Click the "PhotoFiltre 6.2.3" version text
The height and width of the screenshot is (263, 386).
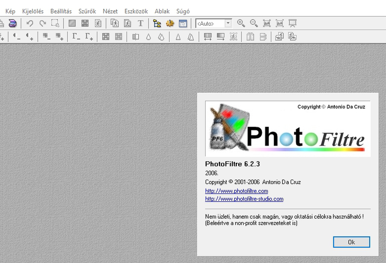233,164
